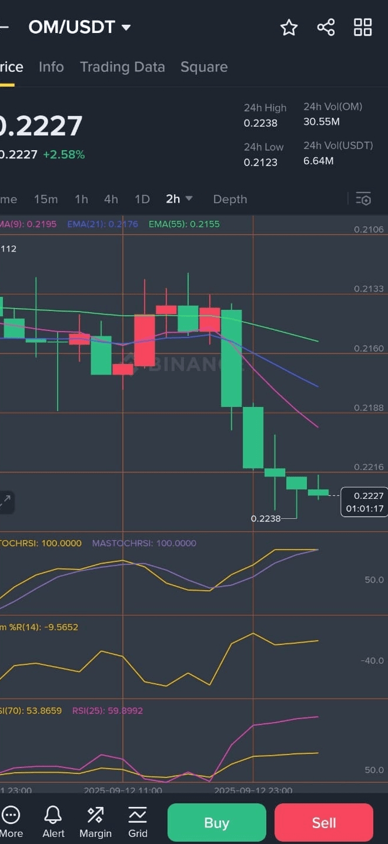Open the chart indicator settings icon

coord(364,199)
